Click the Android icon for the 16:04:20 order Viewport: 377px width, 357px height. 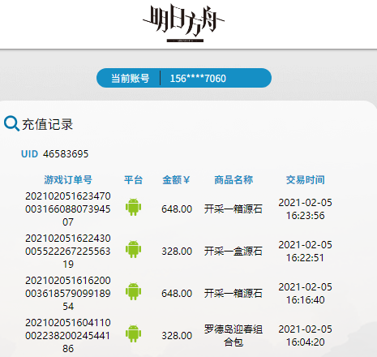pos(133,333)
